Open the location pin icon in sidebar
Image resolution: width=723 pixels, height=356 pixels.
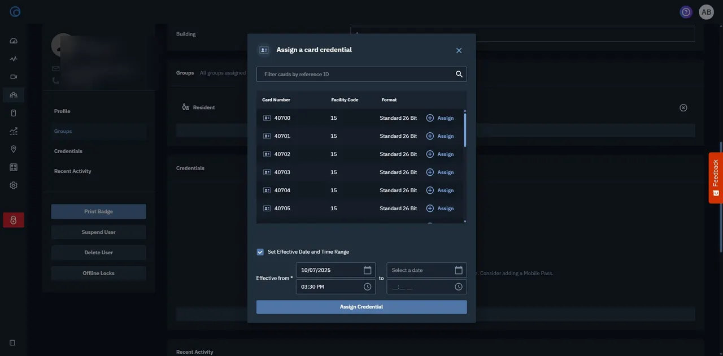(x=14, y=149)
